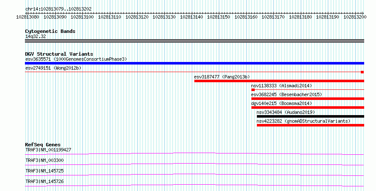Open transcript TRAF3|NM_003300

pyautogui.click(x=44, y=160)
